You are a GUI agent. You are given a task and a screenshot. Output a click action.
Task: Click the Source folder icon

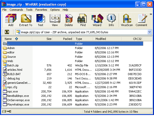point(5,57)
